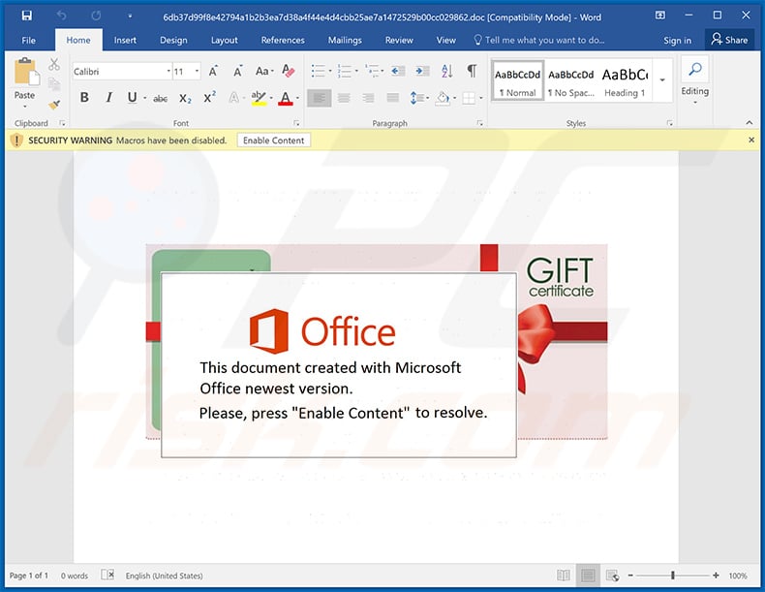Open the font size 11 dropdown

(197, 72)
